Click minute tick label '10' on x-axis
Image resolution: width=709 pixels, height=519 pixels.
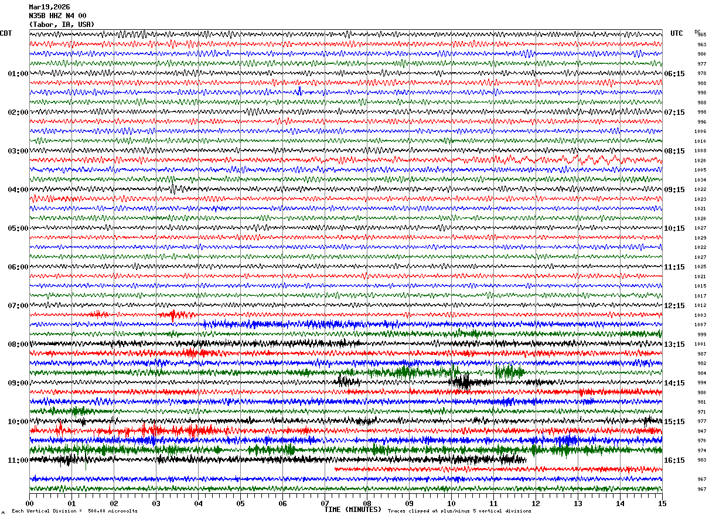click(451, 503)
